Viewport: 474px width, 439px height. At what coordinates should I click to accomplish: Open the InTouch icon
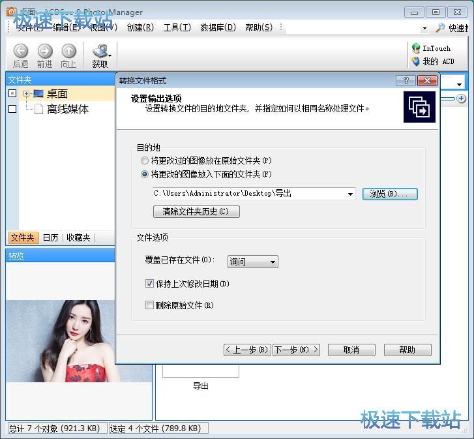[x=416, y=48]
